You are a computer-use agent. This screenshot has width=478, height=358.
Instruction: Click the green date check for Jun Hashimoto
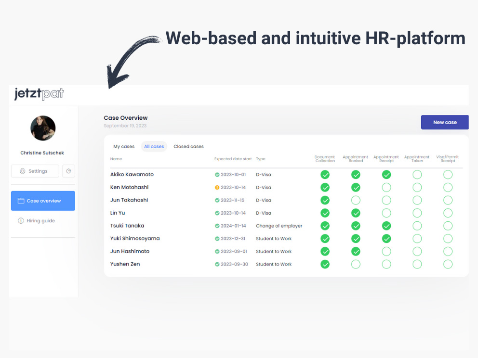point(217,252)
